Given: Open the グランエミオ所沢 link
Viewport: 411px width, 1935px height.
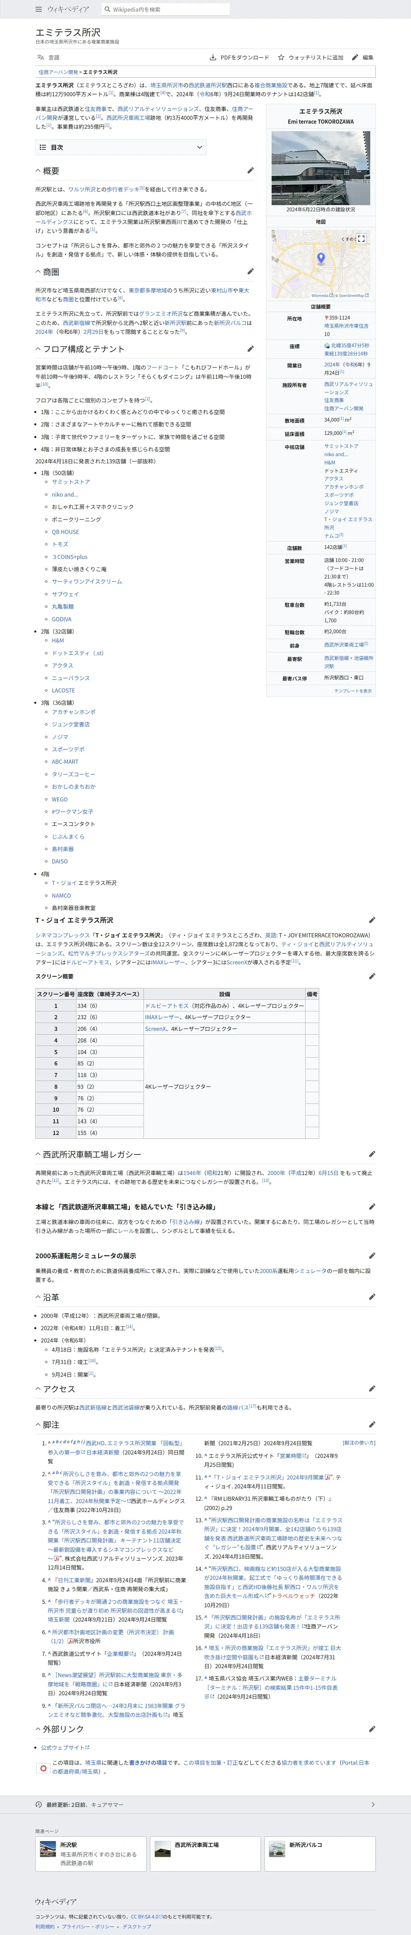Looking at the screenshot, I should 161,313.
